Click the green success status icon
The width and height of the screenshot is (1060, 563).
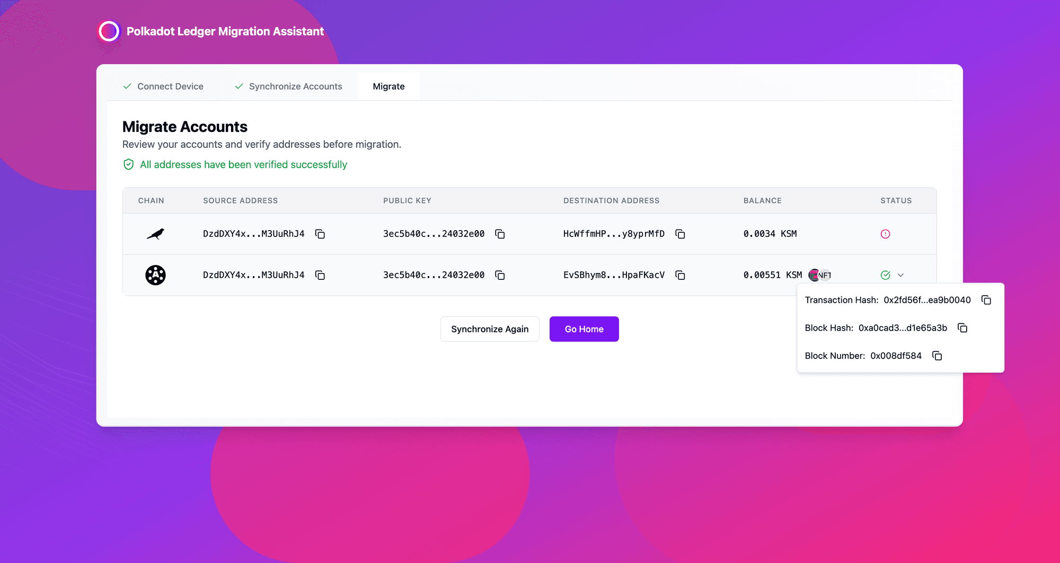[885, 275]
